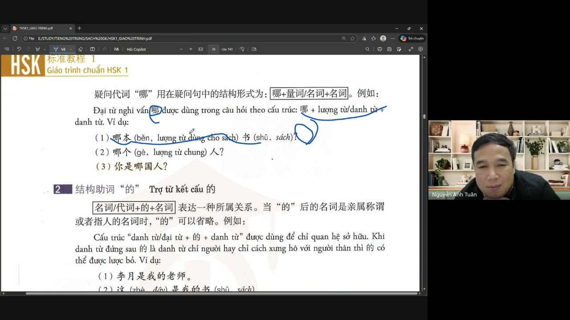570x320 pixels.
Task: Click the page number field
Action: click(213, 49)
